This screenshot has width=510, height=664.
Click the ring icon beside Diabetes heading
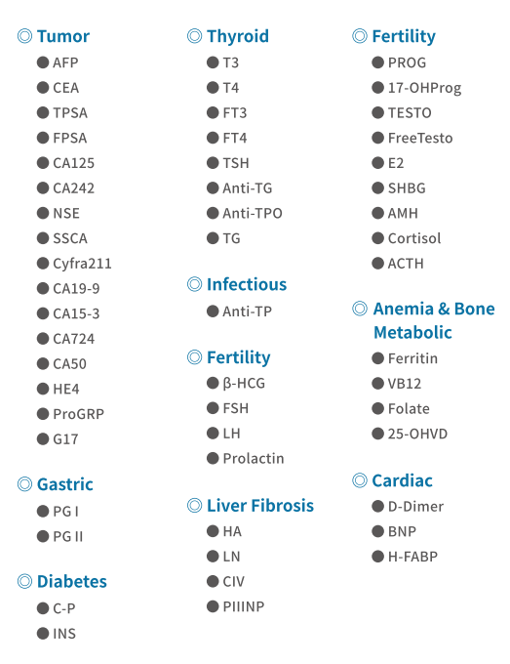(24, 581)
